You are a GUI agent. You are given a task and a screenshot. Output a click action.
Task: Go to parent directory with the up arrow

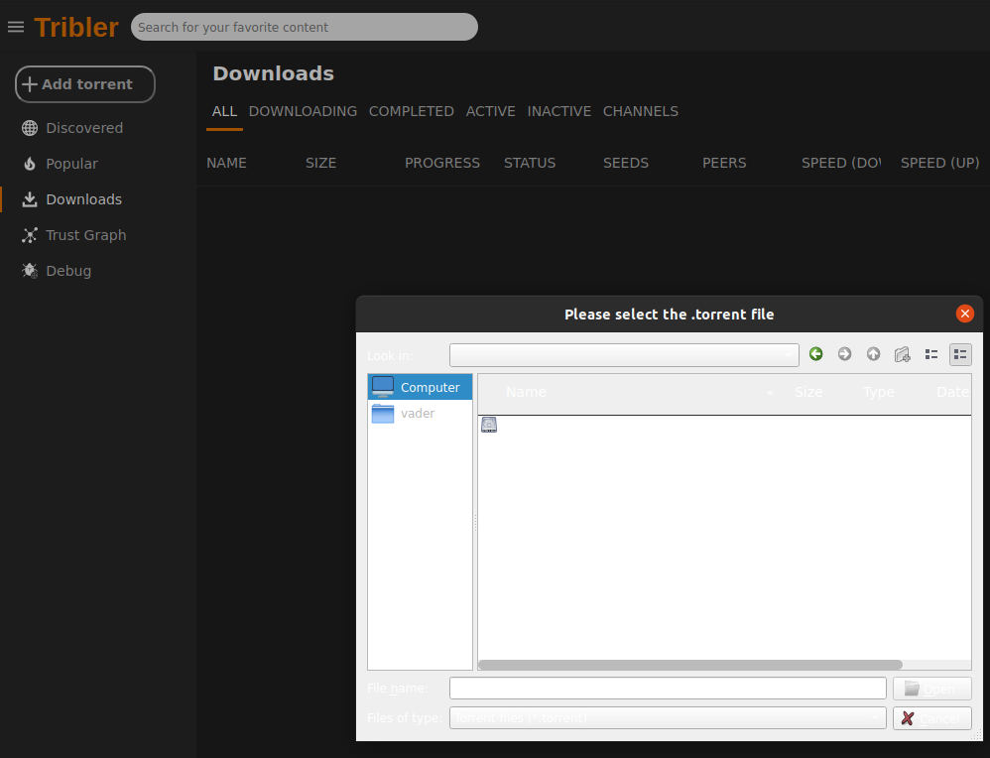click(874, 354)
